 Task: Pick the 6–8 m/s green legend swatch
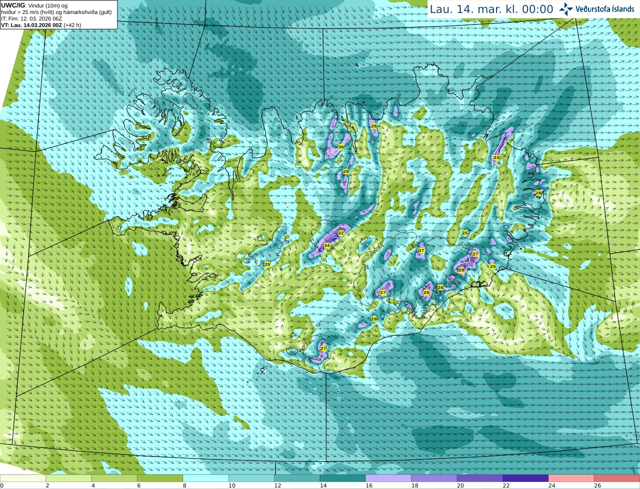pyautogui.click(x=160, y=478)
